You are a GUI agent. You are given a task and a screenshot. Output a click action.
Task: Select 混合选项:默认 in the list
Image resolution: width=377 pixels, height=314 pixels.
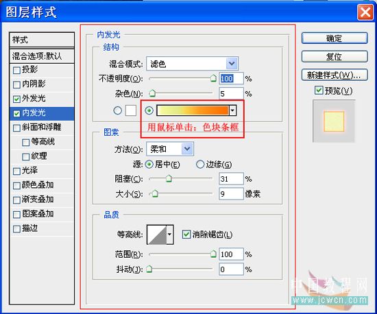(x=42, y=56)
